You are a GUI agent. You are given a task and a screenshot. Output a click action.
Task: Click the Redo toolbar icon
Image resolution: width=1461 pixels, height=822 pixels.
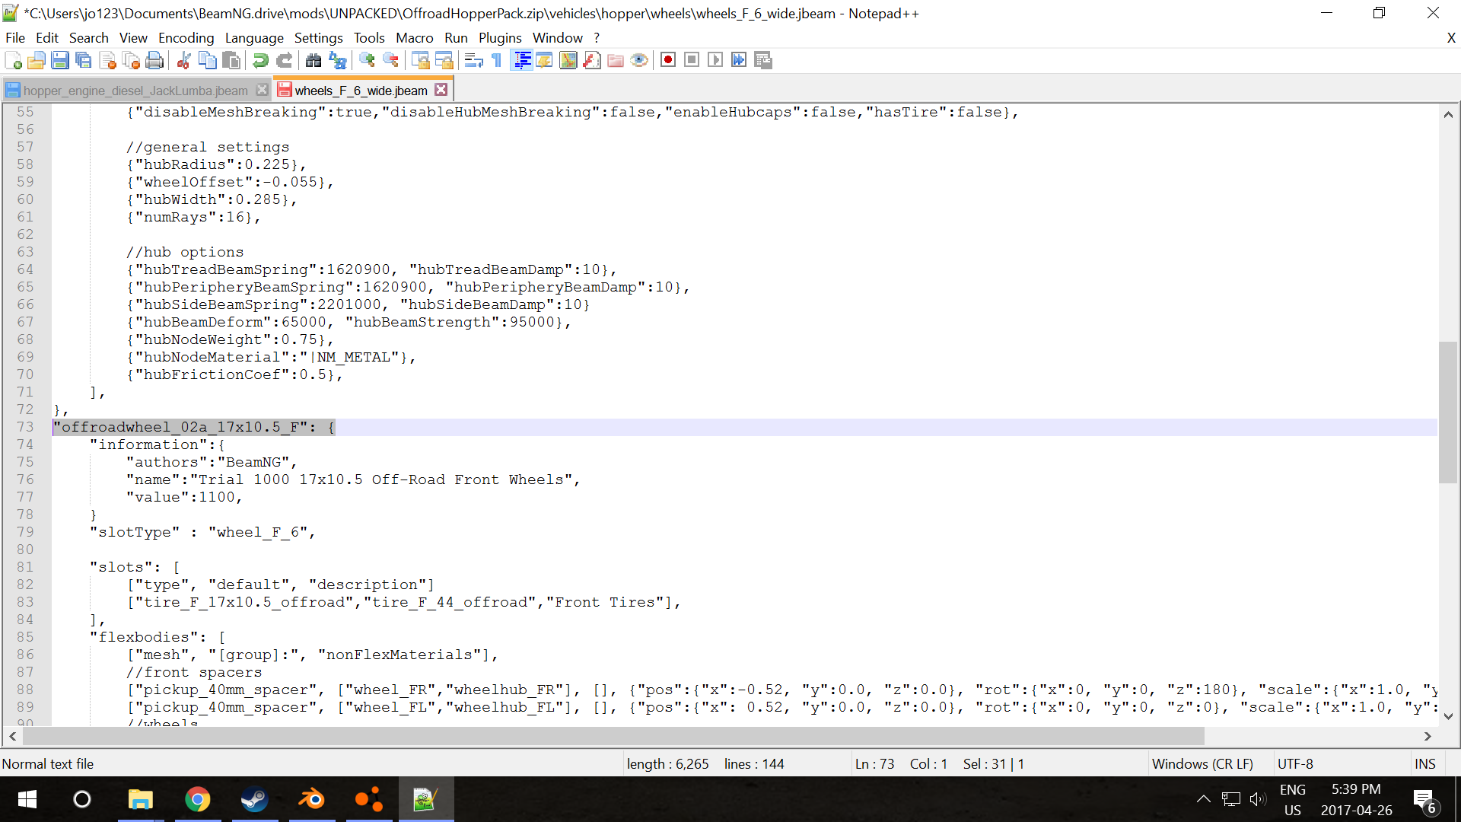click(284, 60)
